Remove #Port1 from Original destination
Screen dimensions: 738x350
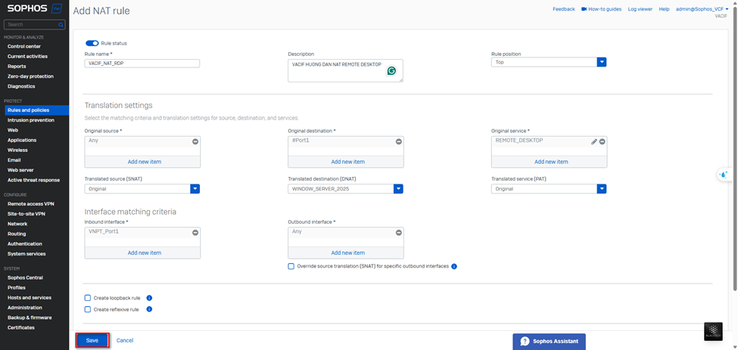click(398, 141)
